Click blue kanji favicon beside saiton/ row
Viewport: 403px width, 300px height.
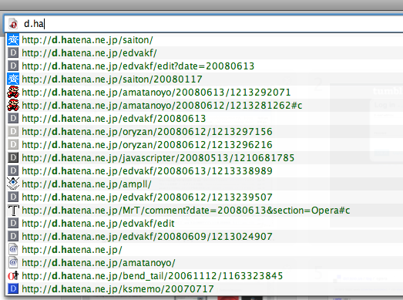click(x=13, y=40)
